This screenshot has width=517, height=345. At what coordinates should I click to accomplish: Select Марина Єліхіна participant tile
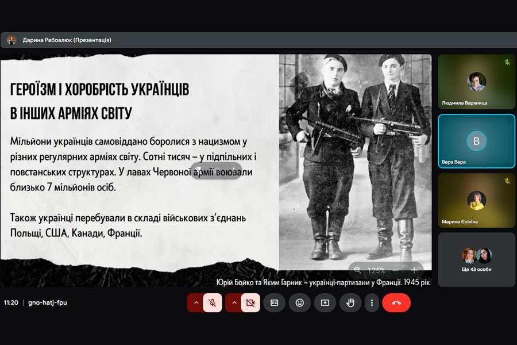coord(476,201)
